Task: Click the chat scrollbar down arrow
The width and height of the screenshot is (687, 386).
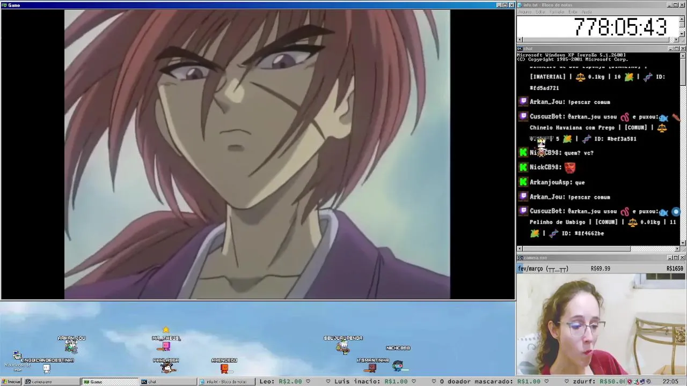Action: tap(683, 242)
